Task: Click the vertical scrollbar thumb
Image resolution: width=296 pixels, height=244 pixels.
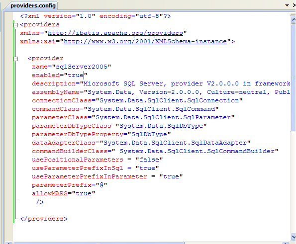Action: [294, 78]
